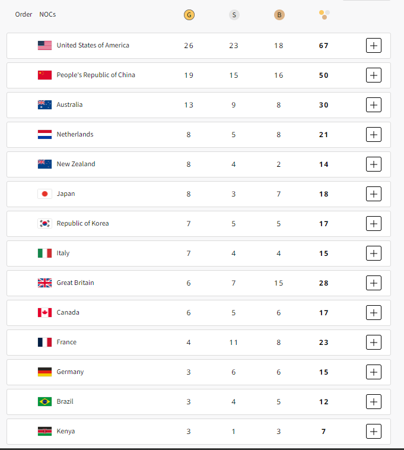Image resolution: width=404 pixels, height=450 pixels.
Task: Click the Order column header
Action: click(24, 14)
